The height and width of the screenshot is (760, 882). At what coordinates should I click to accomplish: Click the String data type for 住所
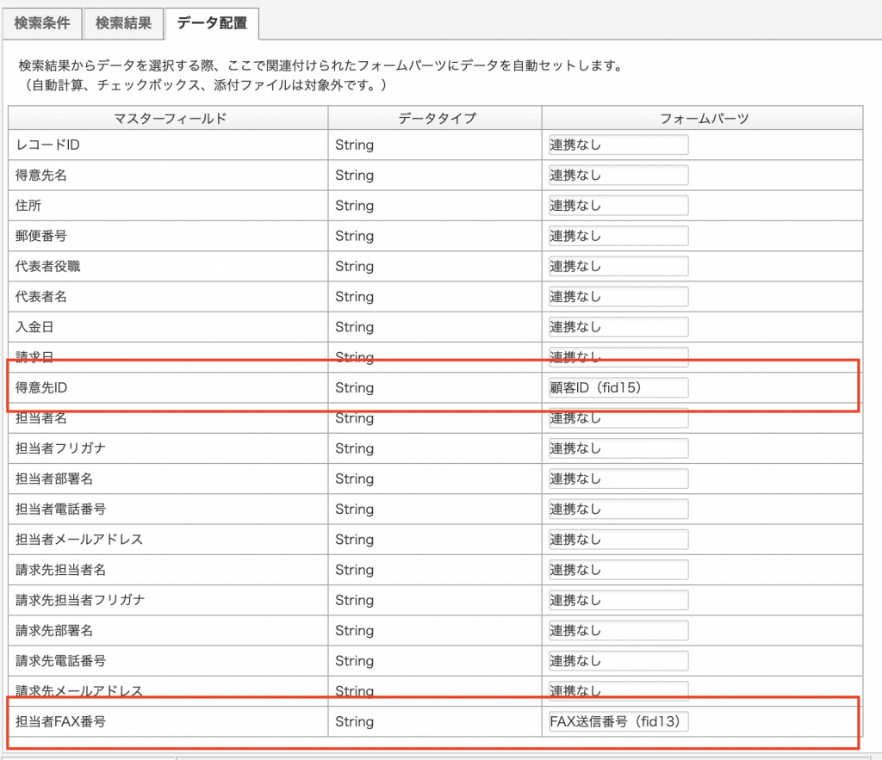click(x=354, y=206)
